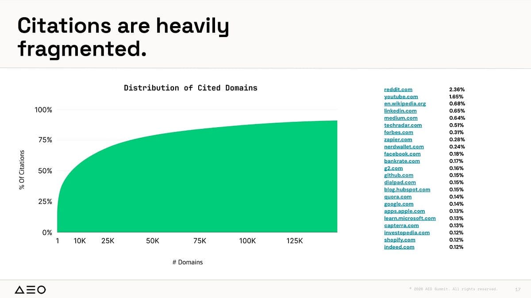
Task: Click the AEO logo in footer
Action: [30, 290]
